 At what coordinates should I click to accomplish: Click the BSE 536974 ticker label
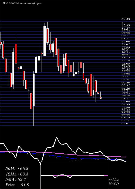pyautogui.click(x=11, y=3)
